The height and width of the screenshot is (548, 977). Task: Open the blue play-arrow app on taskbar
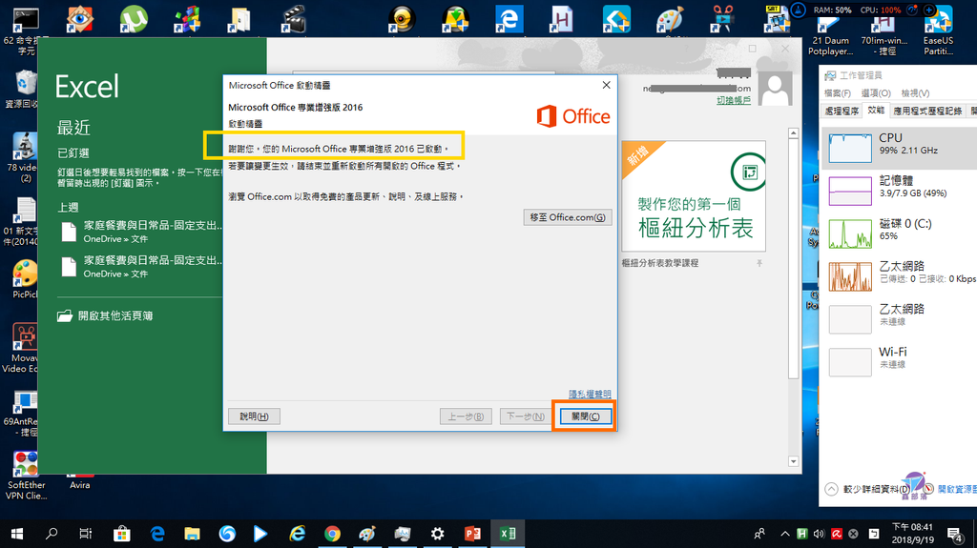260,534
